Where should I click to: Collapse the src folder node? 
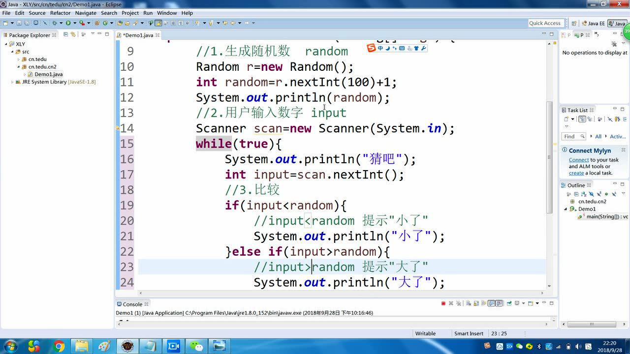(12, 52)
